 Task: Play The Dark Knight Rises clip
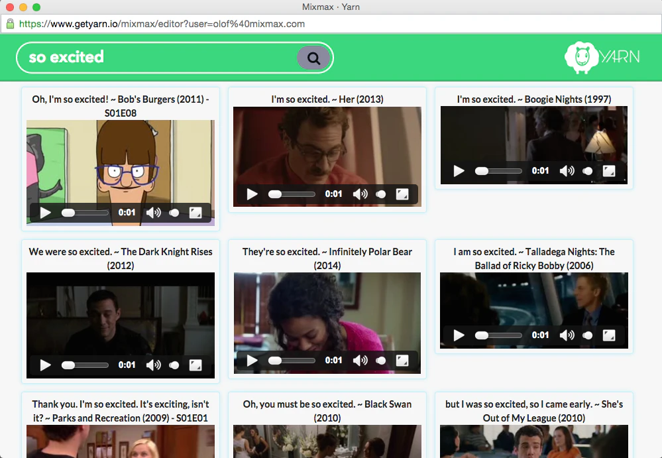tap(45, 365)
